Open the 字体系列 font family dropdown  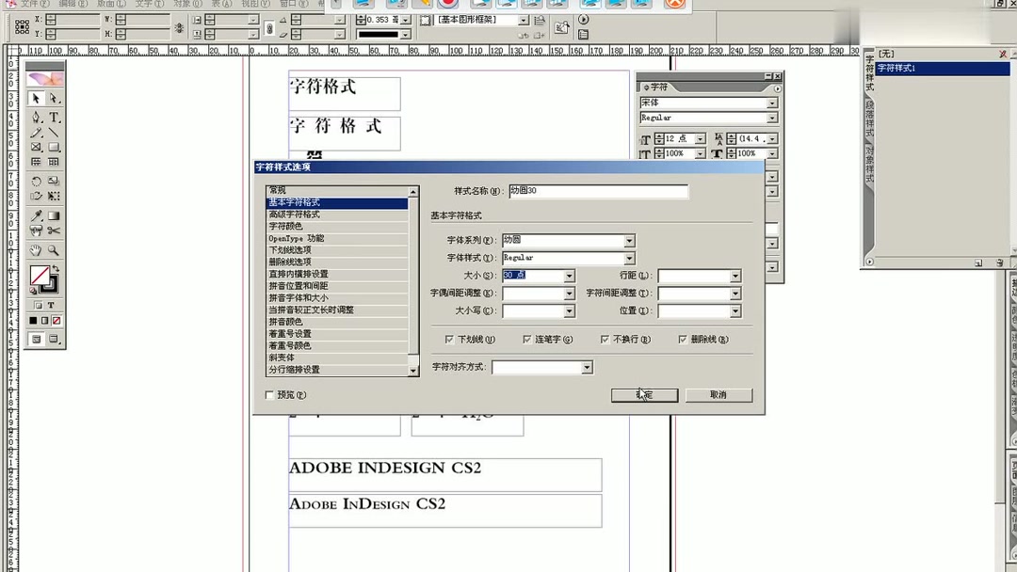[x=629, y=240]
